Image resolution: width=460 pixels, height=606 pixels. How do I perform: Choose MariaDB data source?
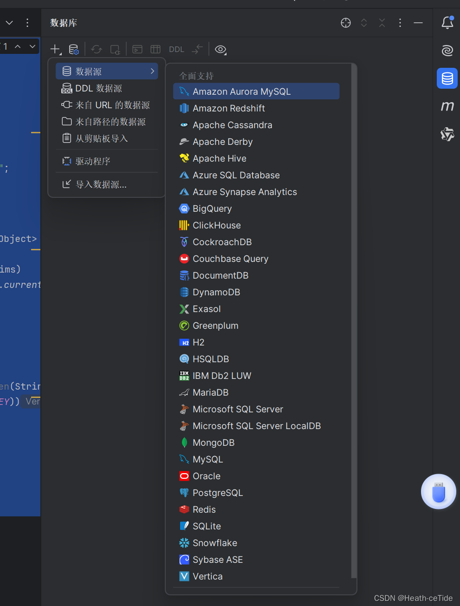point(256,392)
